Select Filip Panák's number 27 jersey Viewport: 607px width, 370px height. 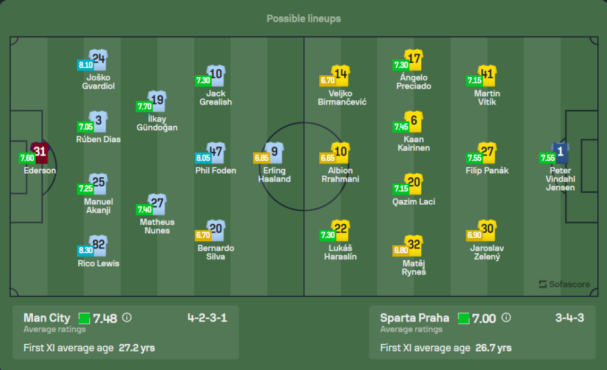point(487,152)
